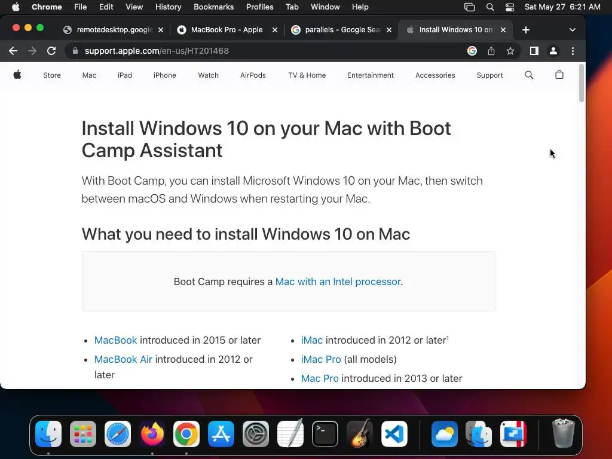The height and width of the screenshot is (459, 612).
Task: Open the MacBook Air link
Action: [123, 359]
